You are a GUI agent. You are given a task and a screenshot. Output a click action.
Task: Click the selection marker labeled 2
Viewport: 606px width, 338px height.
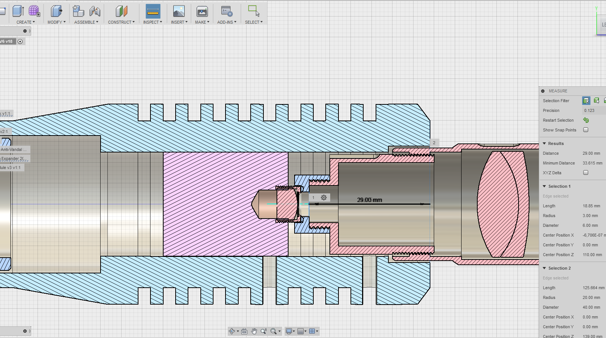tap(434, 143)
